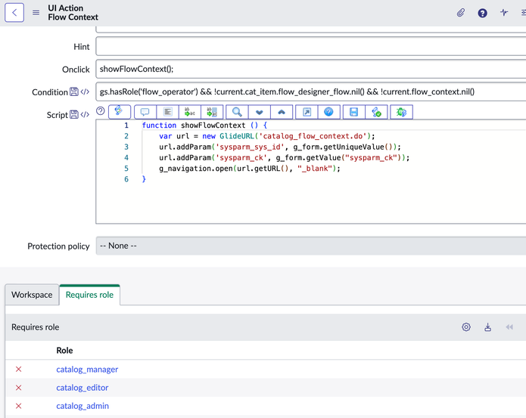Image resolution: width=526 pixels, height=418 pixels.
Task: Click the search magnifier in script toolbar
Action: pyautogui.click(x=237, y=112)
